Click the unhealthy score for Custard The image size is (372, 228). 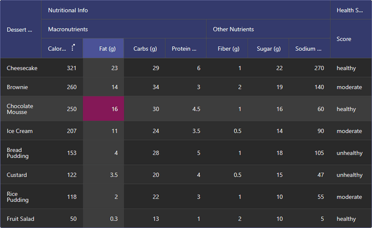click(x=349, y=175)
